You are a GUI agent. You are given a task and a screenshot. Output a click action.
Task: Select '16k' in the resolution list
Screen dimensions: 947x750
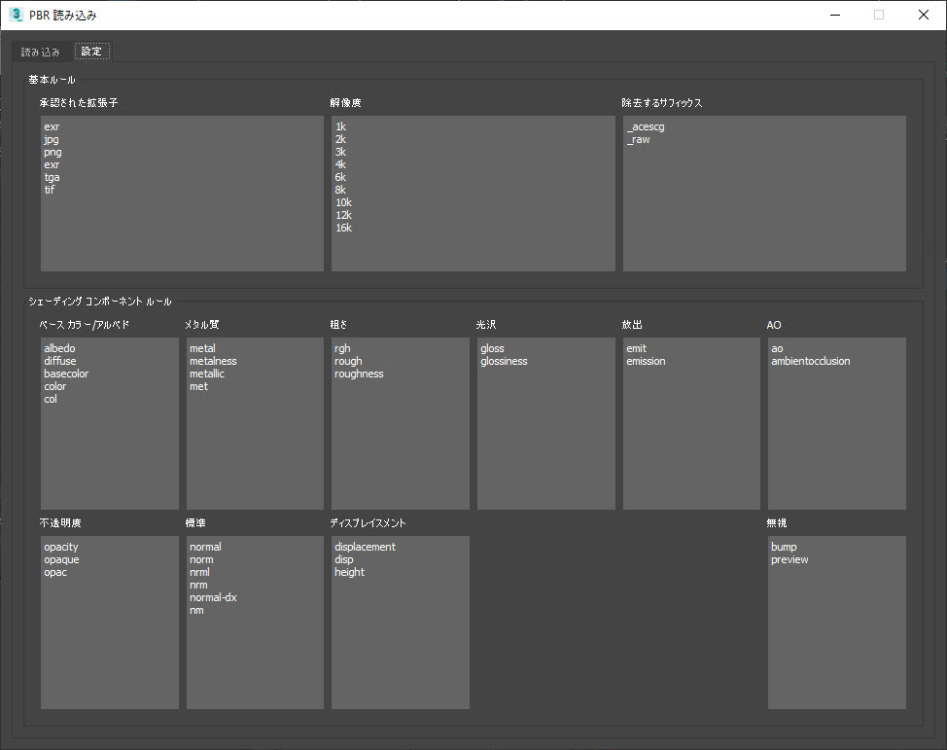(343, 228)
